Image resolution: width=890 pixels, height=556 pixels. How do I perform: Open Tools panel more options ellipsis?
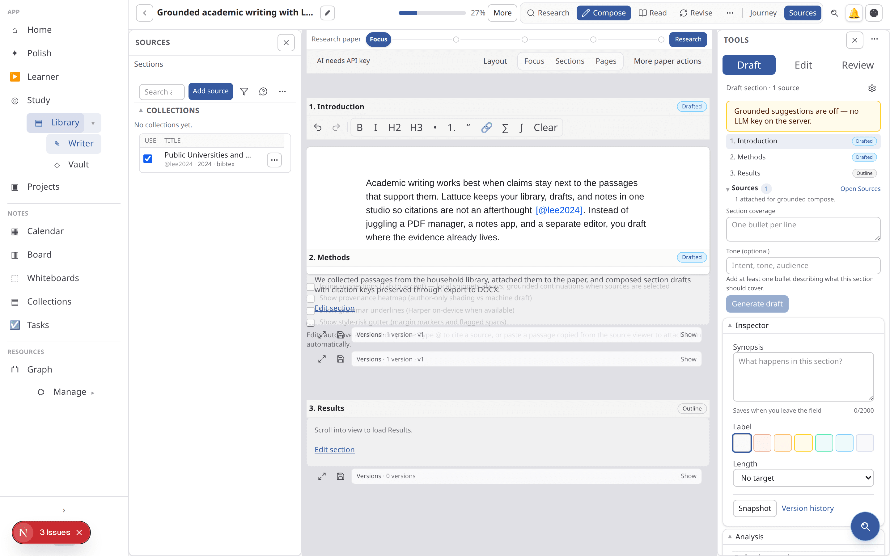(875, 39)
